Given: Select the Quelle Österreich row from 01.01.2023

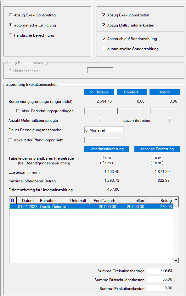Looking at the screenshot, I should pos(91,206).
